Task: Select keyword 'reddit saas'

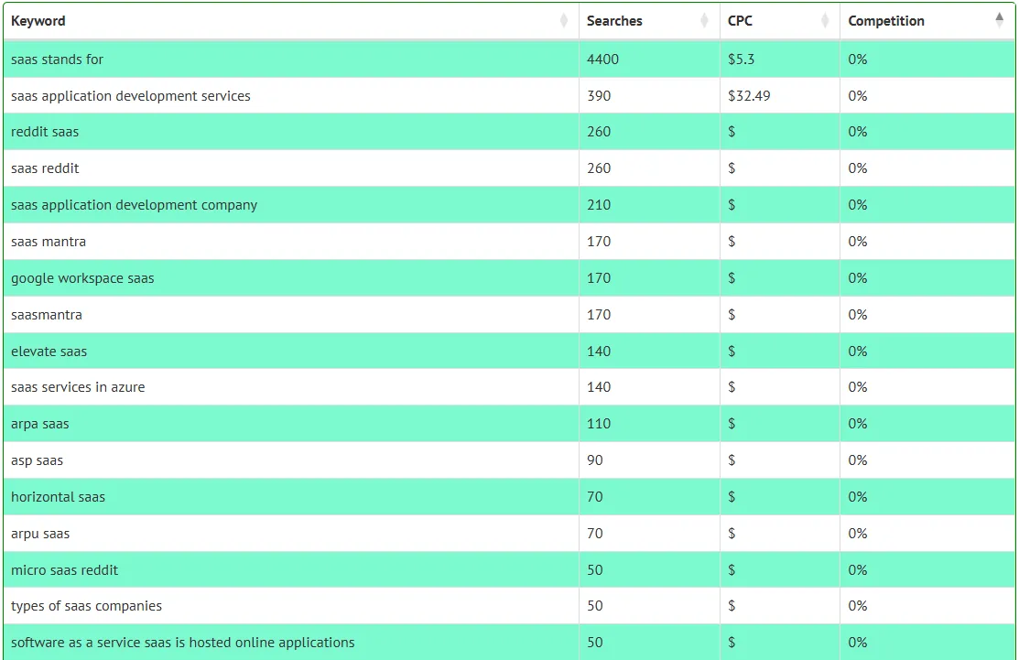Action: (45, 132)
